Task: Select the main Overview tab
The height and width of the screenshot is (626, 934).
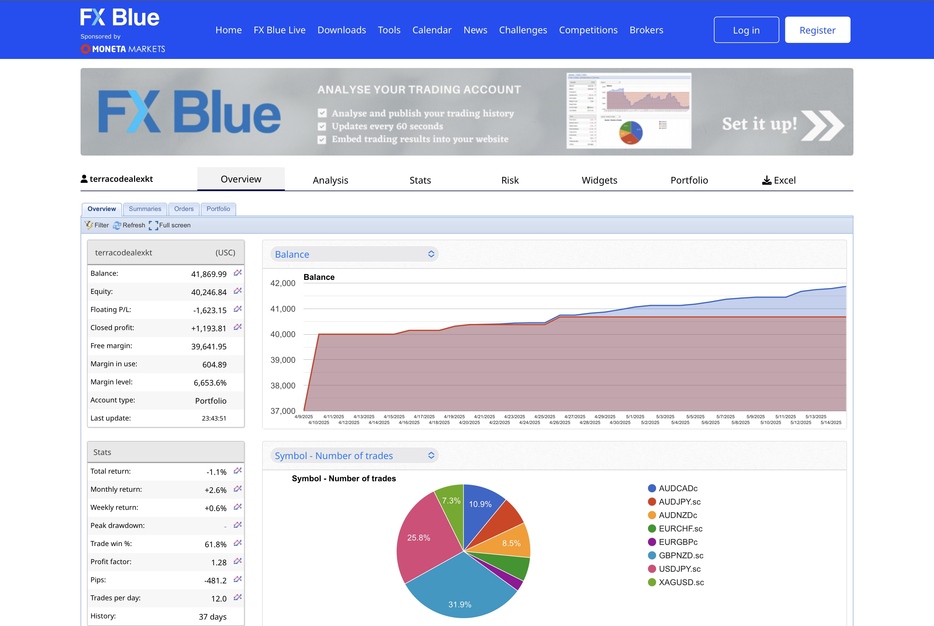Action: (x=241, y=179)
